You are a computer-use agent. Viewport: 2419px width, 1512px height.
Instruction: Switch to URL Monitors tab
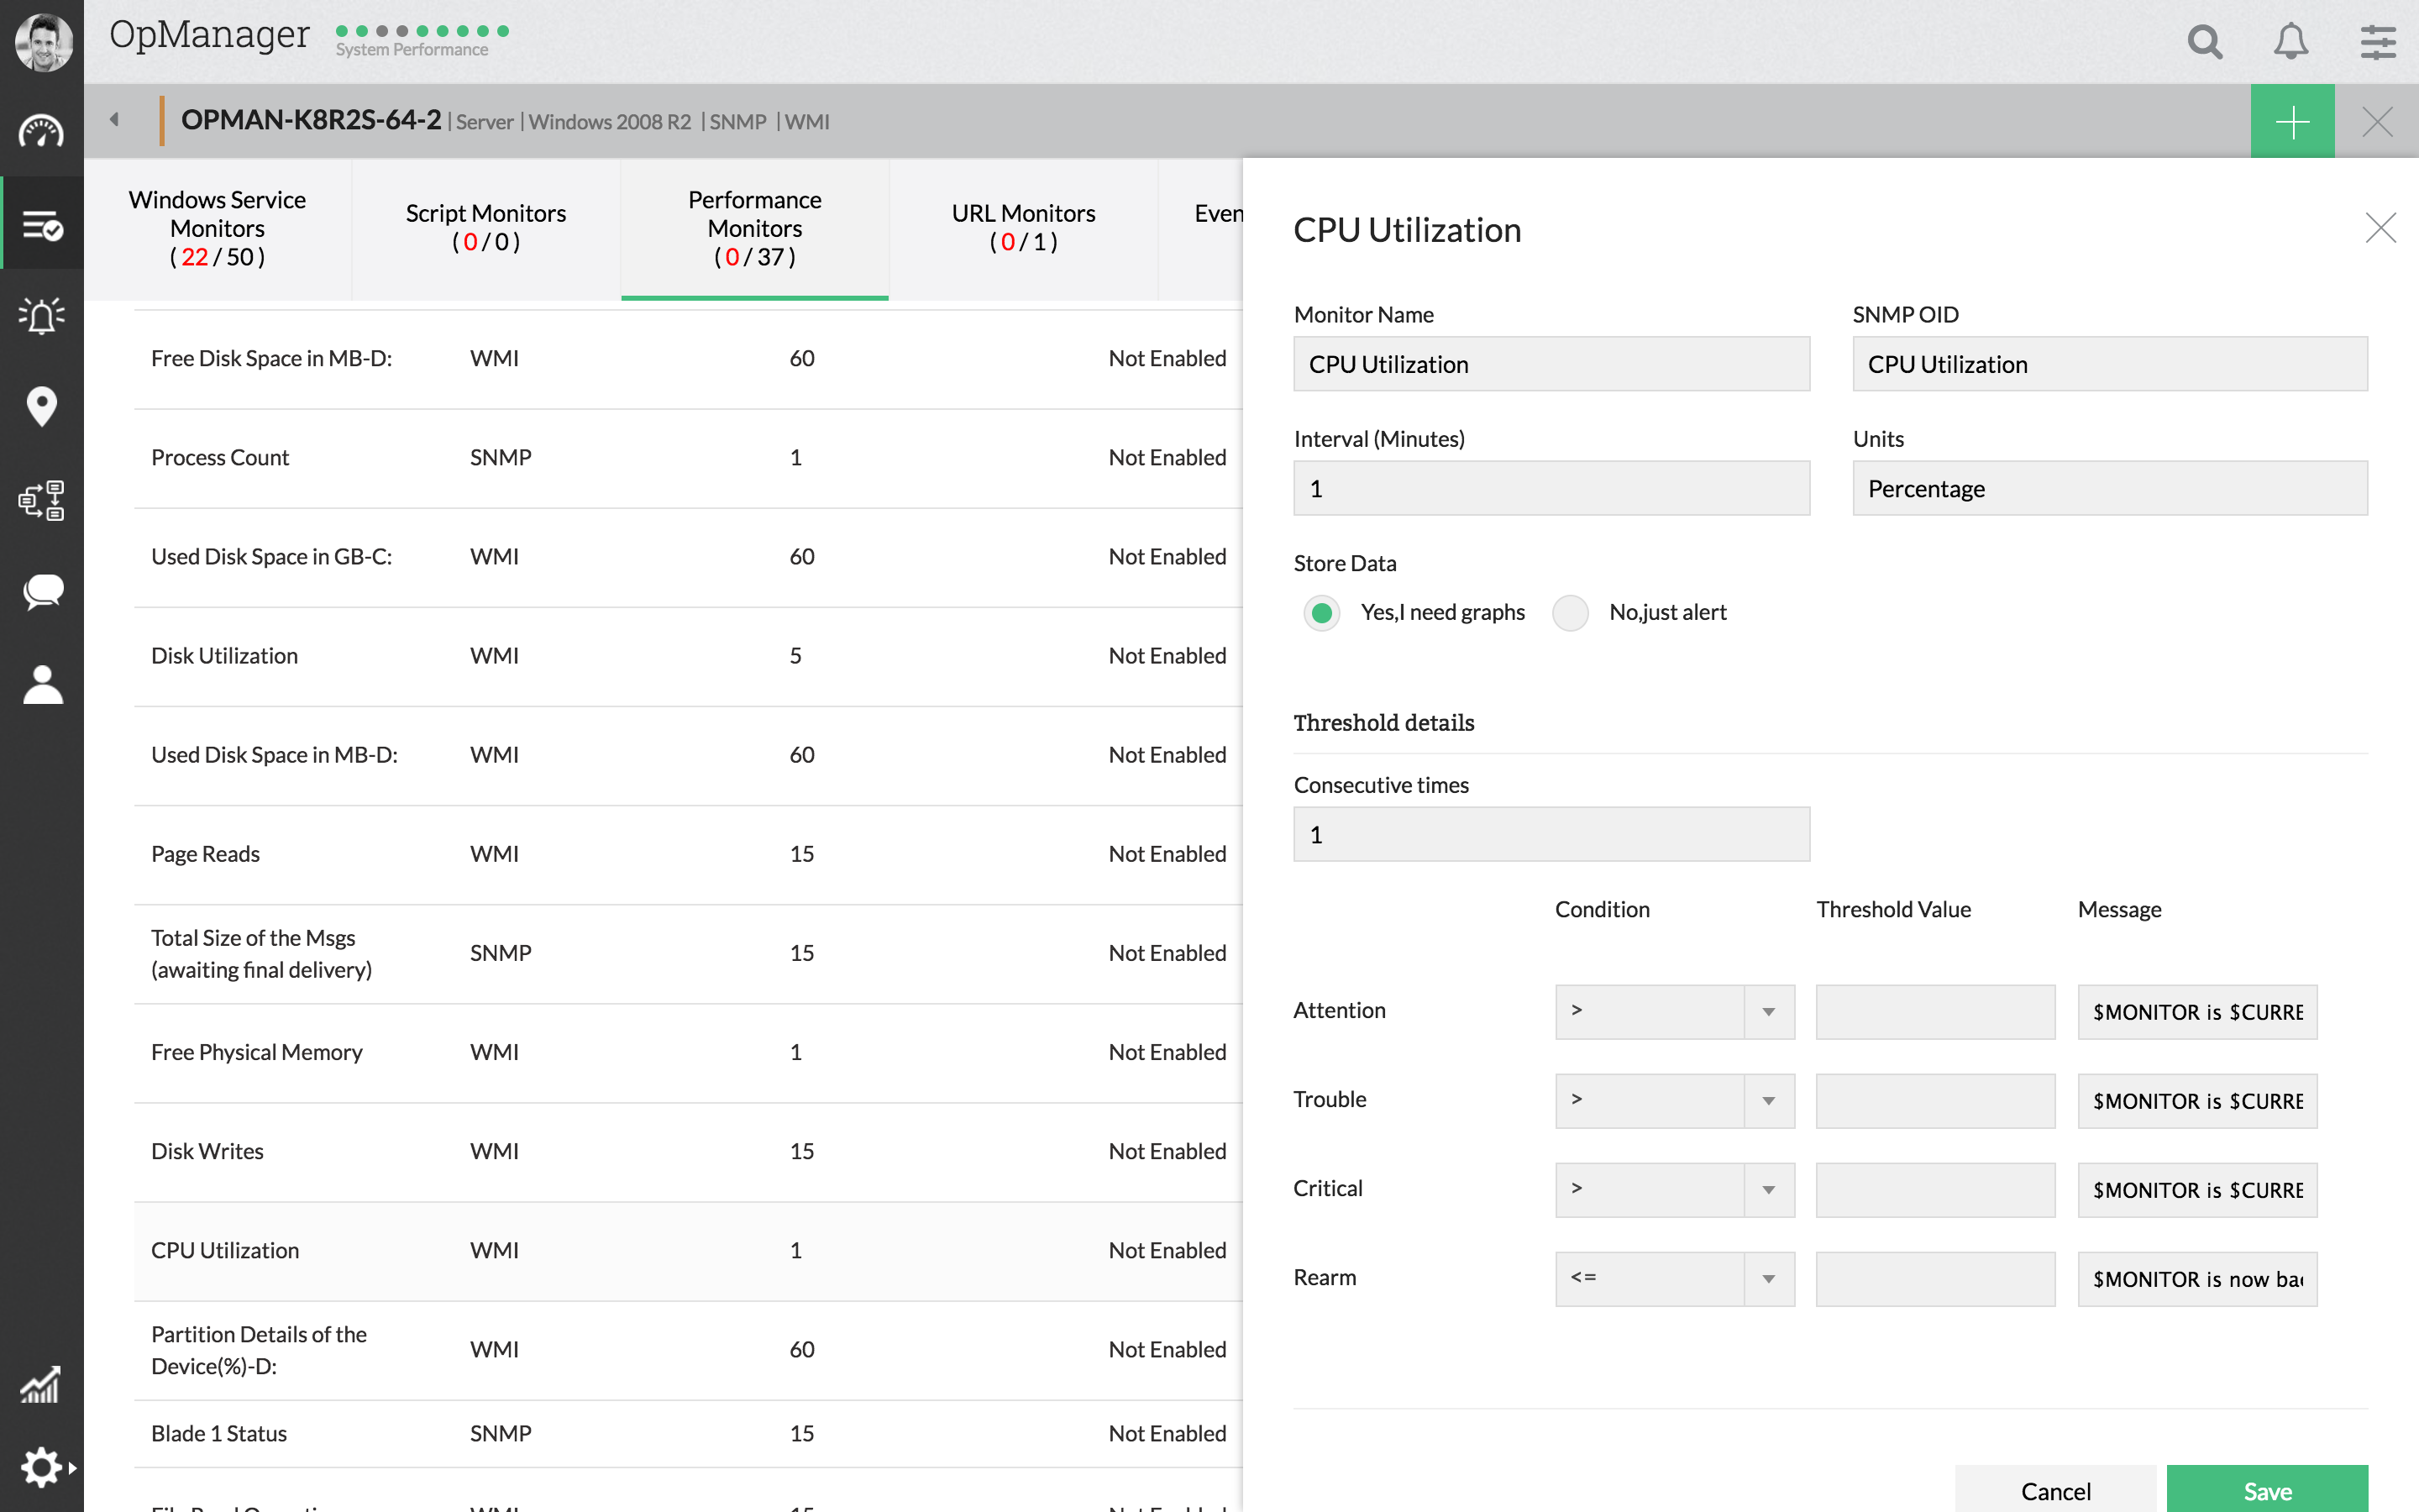[x=1022, y=228]
